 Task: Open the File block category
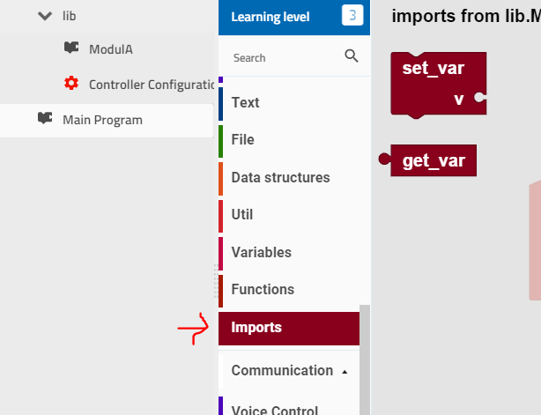[294, 140]
